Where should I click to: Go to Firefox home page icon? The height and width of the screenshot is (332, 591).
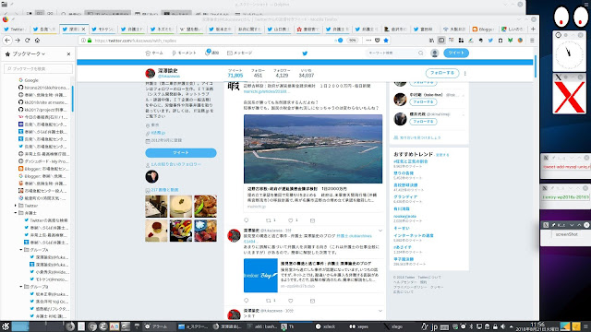(37, 41)
